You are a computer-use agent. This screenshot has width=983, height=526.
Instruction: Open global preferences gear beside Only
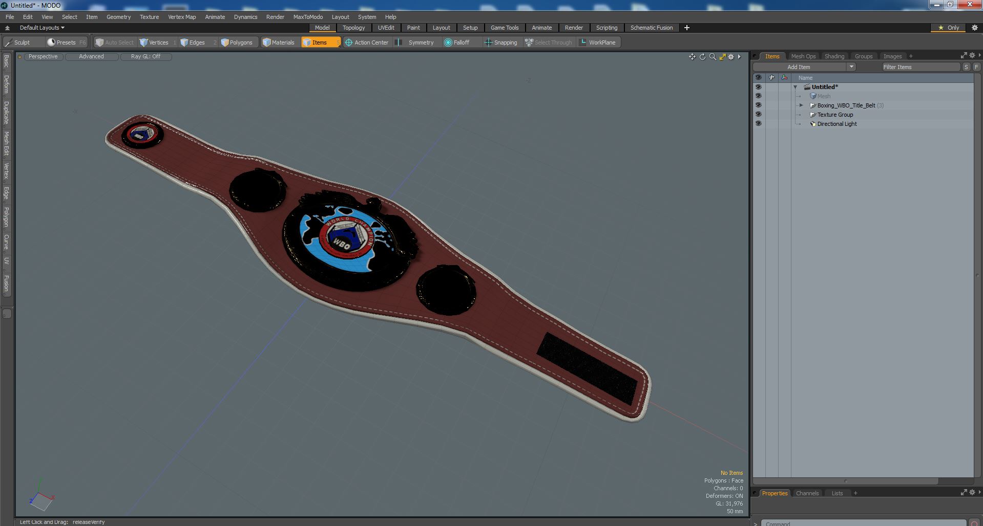coord(975,28)
